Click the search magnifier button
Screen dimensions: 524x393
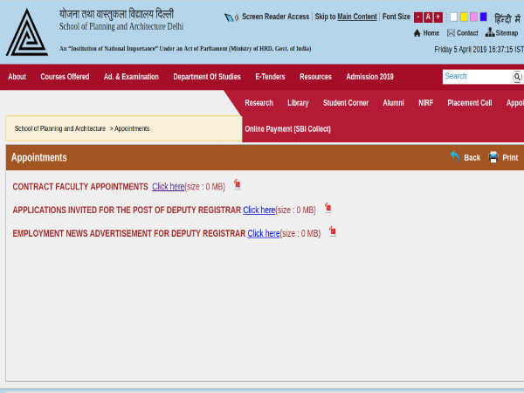point(517,77)
